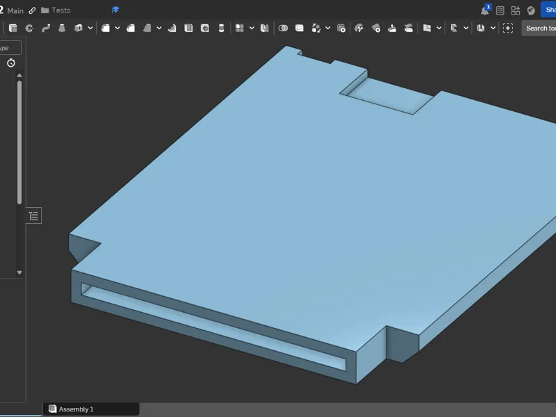Click the filter by type field
This screenshot has width=556, height=417.
click(x=10, y=48)
